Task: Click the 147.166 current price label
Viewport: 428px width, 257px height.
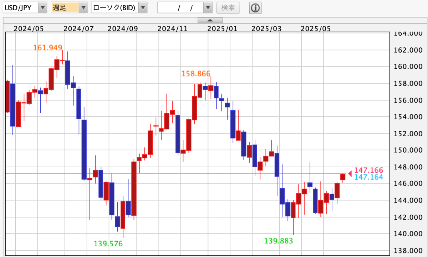Action: [x=368, y=171]
